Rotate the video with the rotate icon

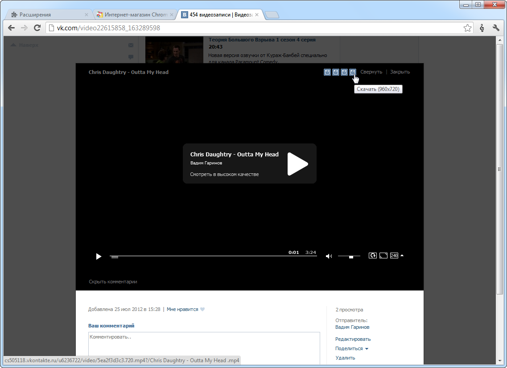pos(372,256)
